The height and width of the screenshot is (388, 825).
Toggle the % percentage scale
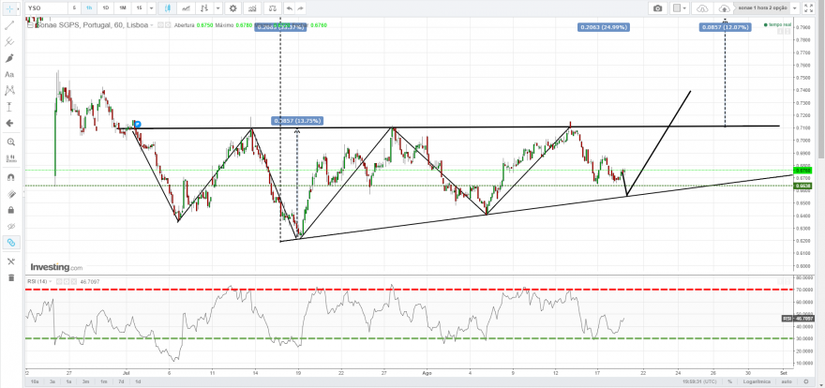(729, 381)
